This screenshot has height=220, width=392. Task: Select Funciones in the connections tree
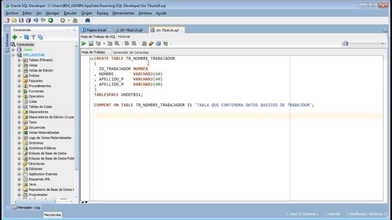click(36, 91)
